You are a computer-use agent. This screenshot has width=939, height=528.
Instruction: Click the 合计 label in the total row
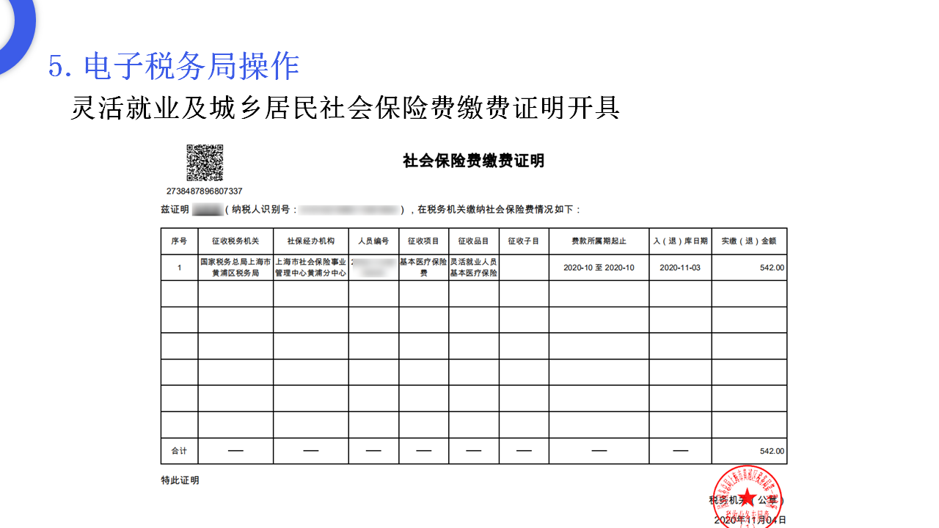tap(179, 451)
